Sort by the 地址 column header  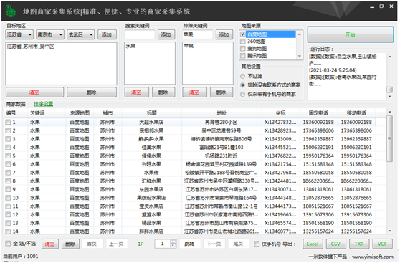click(x=222, y=113)
